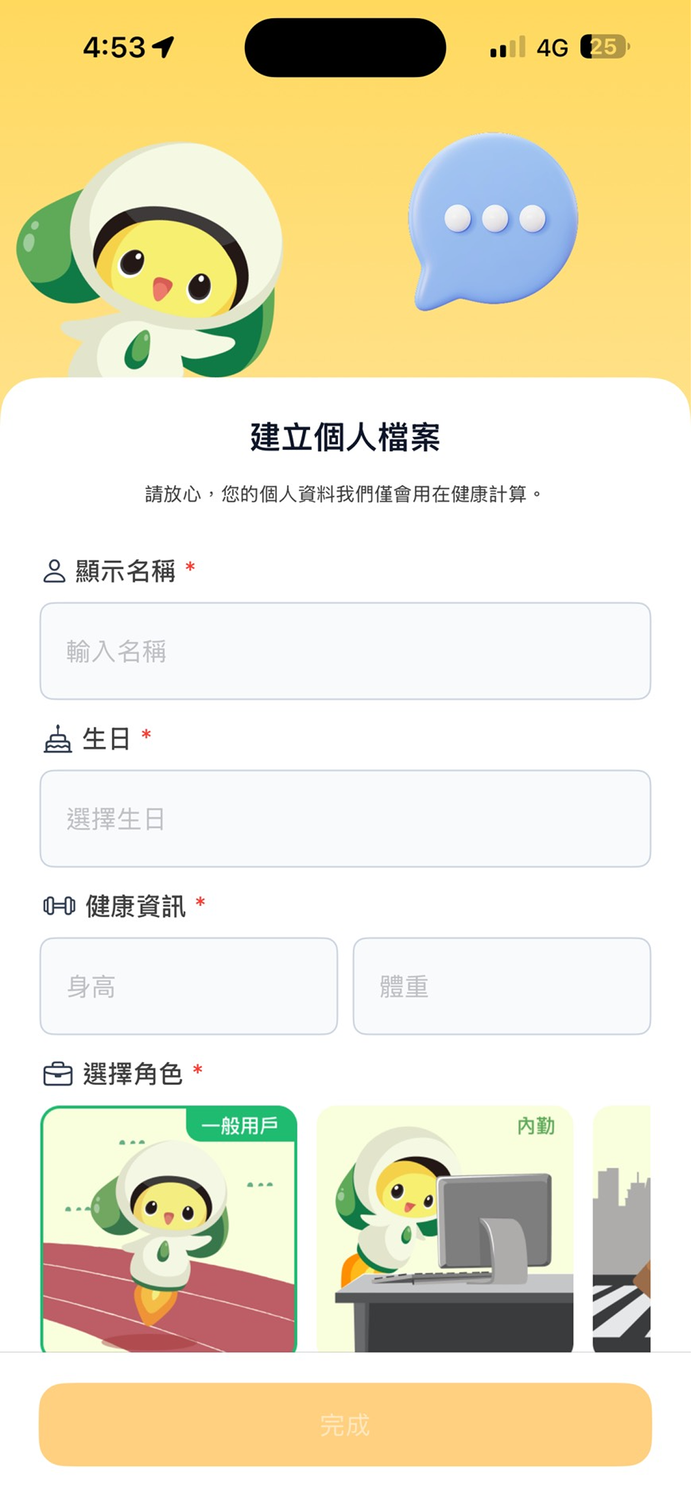The image size is (692, 1497).
Task: Tap the location arrow in status bar
Action: (163, 47)
